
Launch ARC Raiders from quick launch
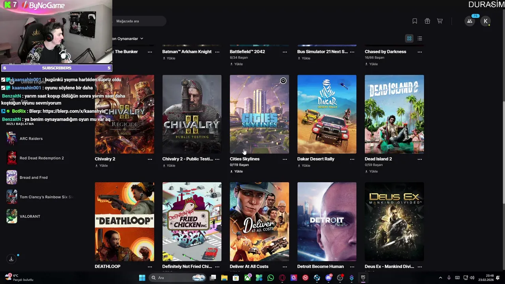[39, 138]
